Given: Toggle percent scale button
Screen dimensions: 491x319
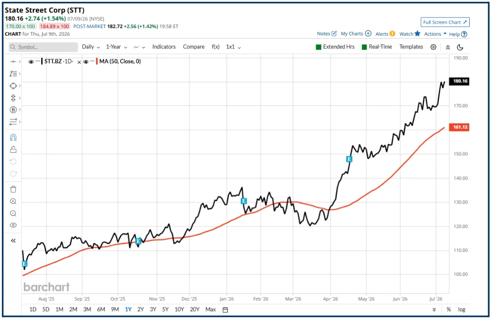Looking at the screenshot, I should (449, 309).
